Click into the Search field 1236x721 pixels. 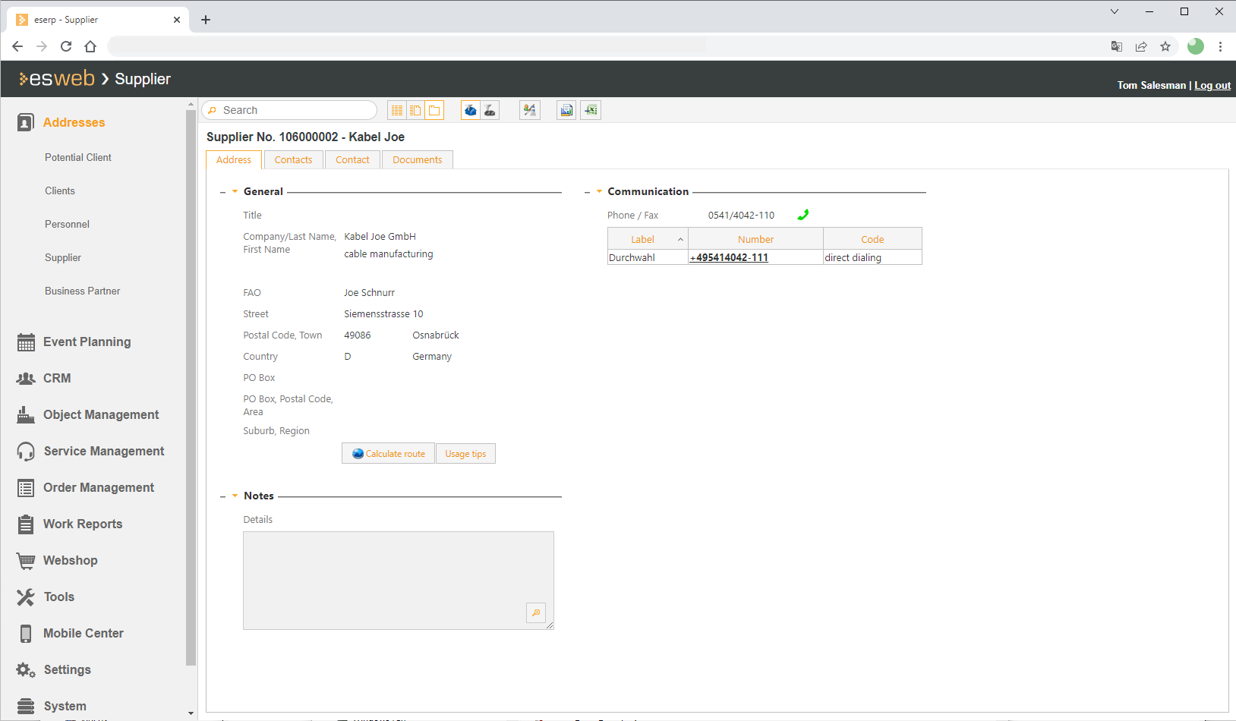coord(296,111)
